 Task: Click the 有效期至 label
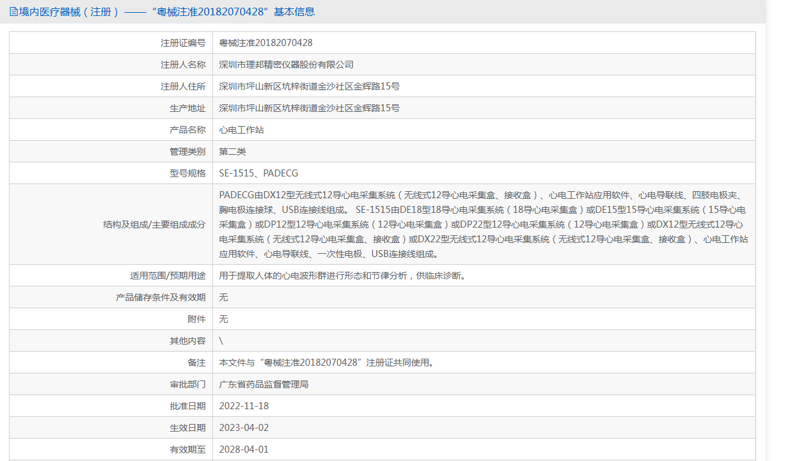(x=187, y=449)
